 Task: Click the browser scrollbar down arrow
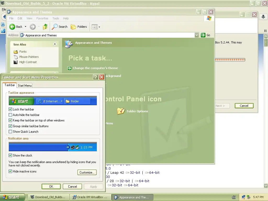point(266,186)
